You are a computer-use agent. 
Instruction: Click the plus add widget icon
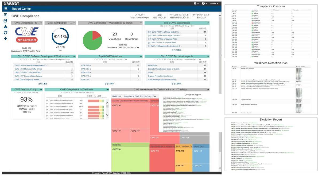(x=6, y=39)
